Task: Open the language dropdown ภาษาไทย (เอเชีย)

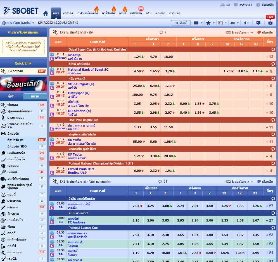Action: click(x=18, y=23)
